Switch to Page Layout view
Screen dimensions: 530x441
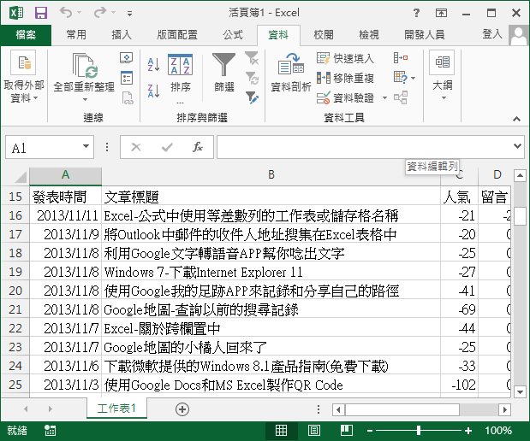(x=314, y=430)
